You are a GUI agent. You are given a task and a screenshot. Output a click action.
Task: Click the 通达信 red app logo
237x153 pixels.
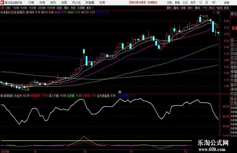pos(2,3)
